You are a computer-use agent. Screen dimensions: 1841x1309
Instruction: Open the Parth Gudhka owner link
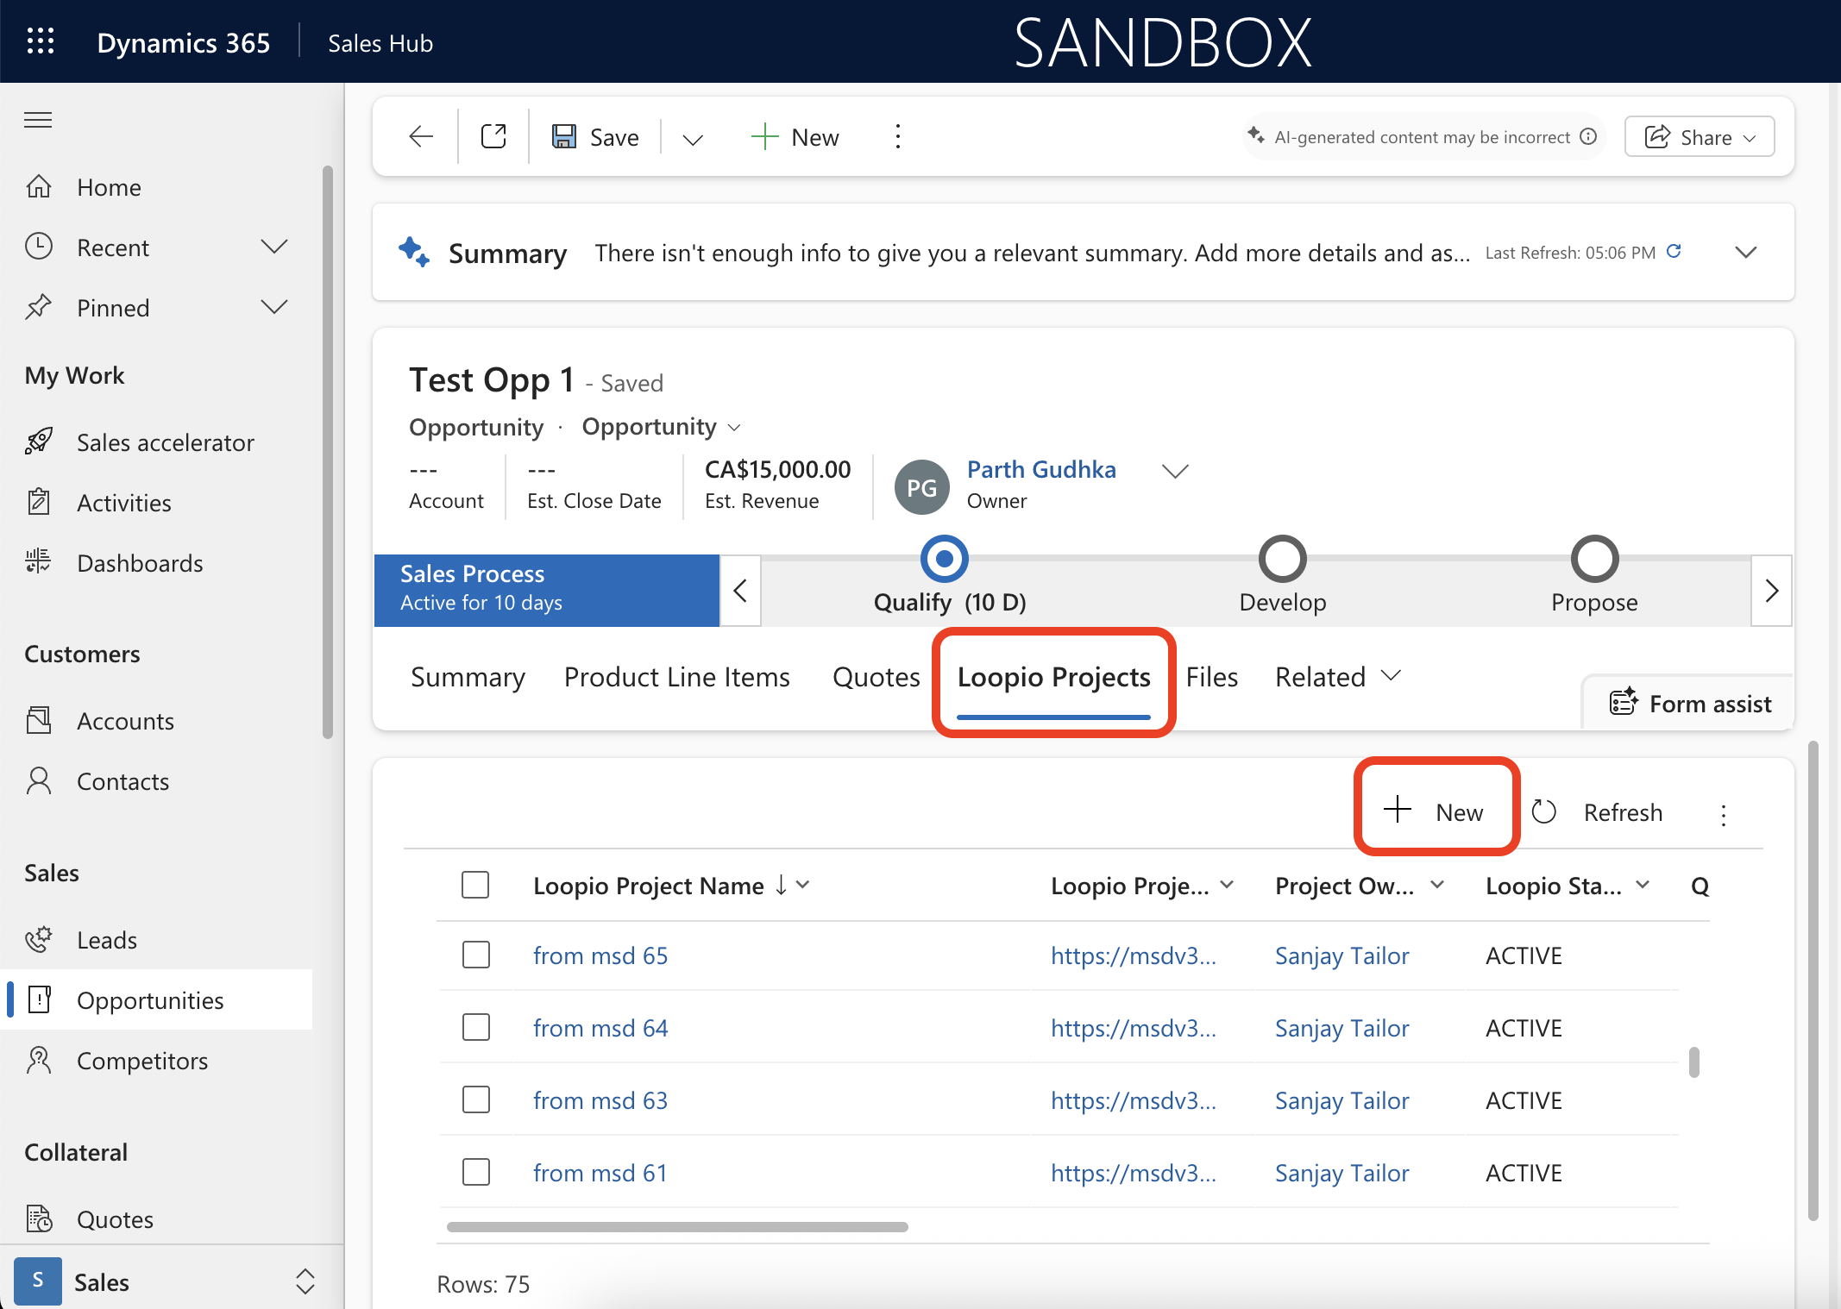(1041, 469)
